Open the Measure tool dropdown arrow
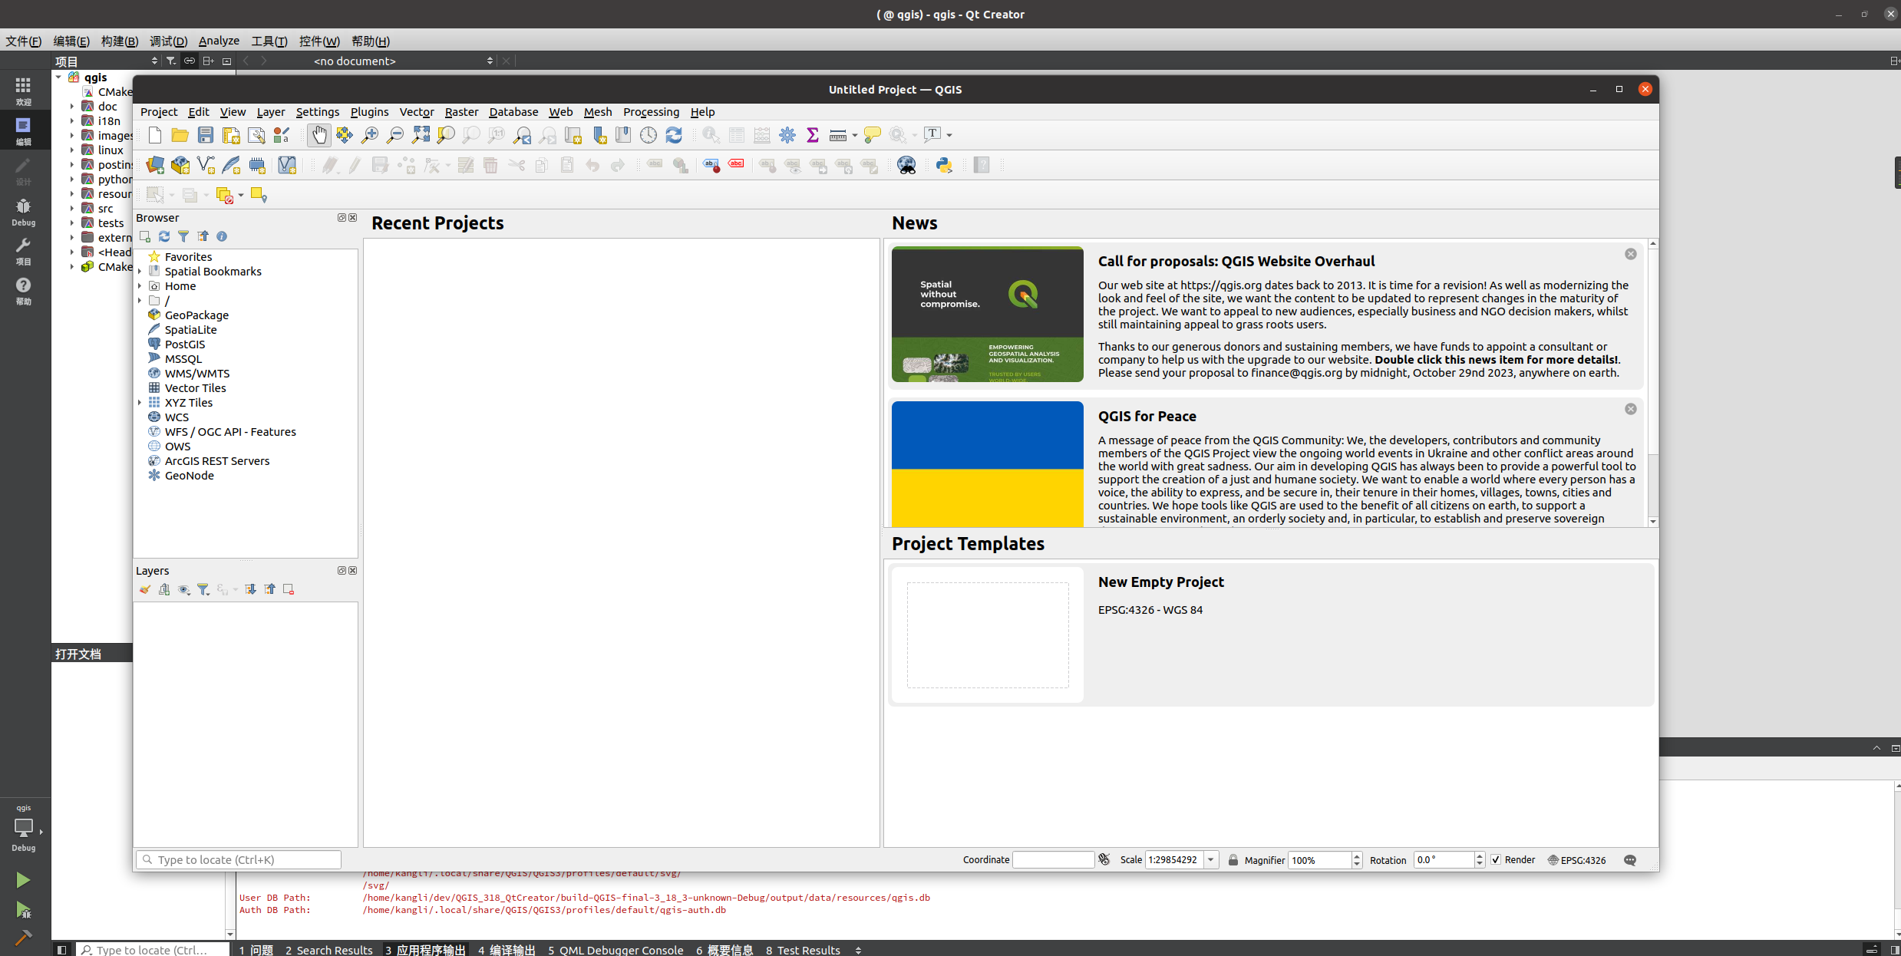 tap(855, 135)
